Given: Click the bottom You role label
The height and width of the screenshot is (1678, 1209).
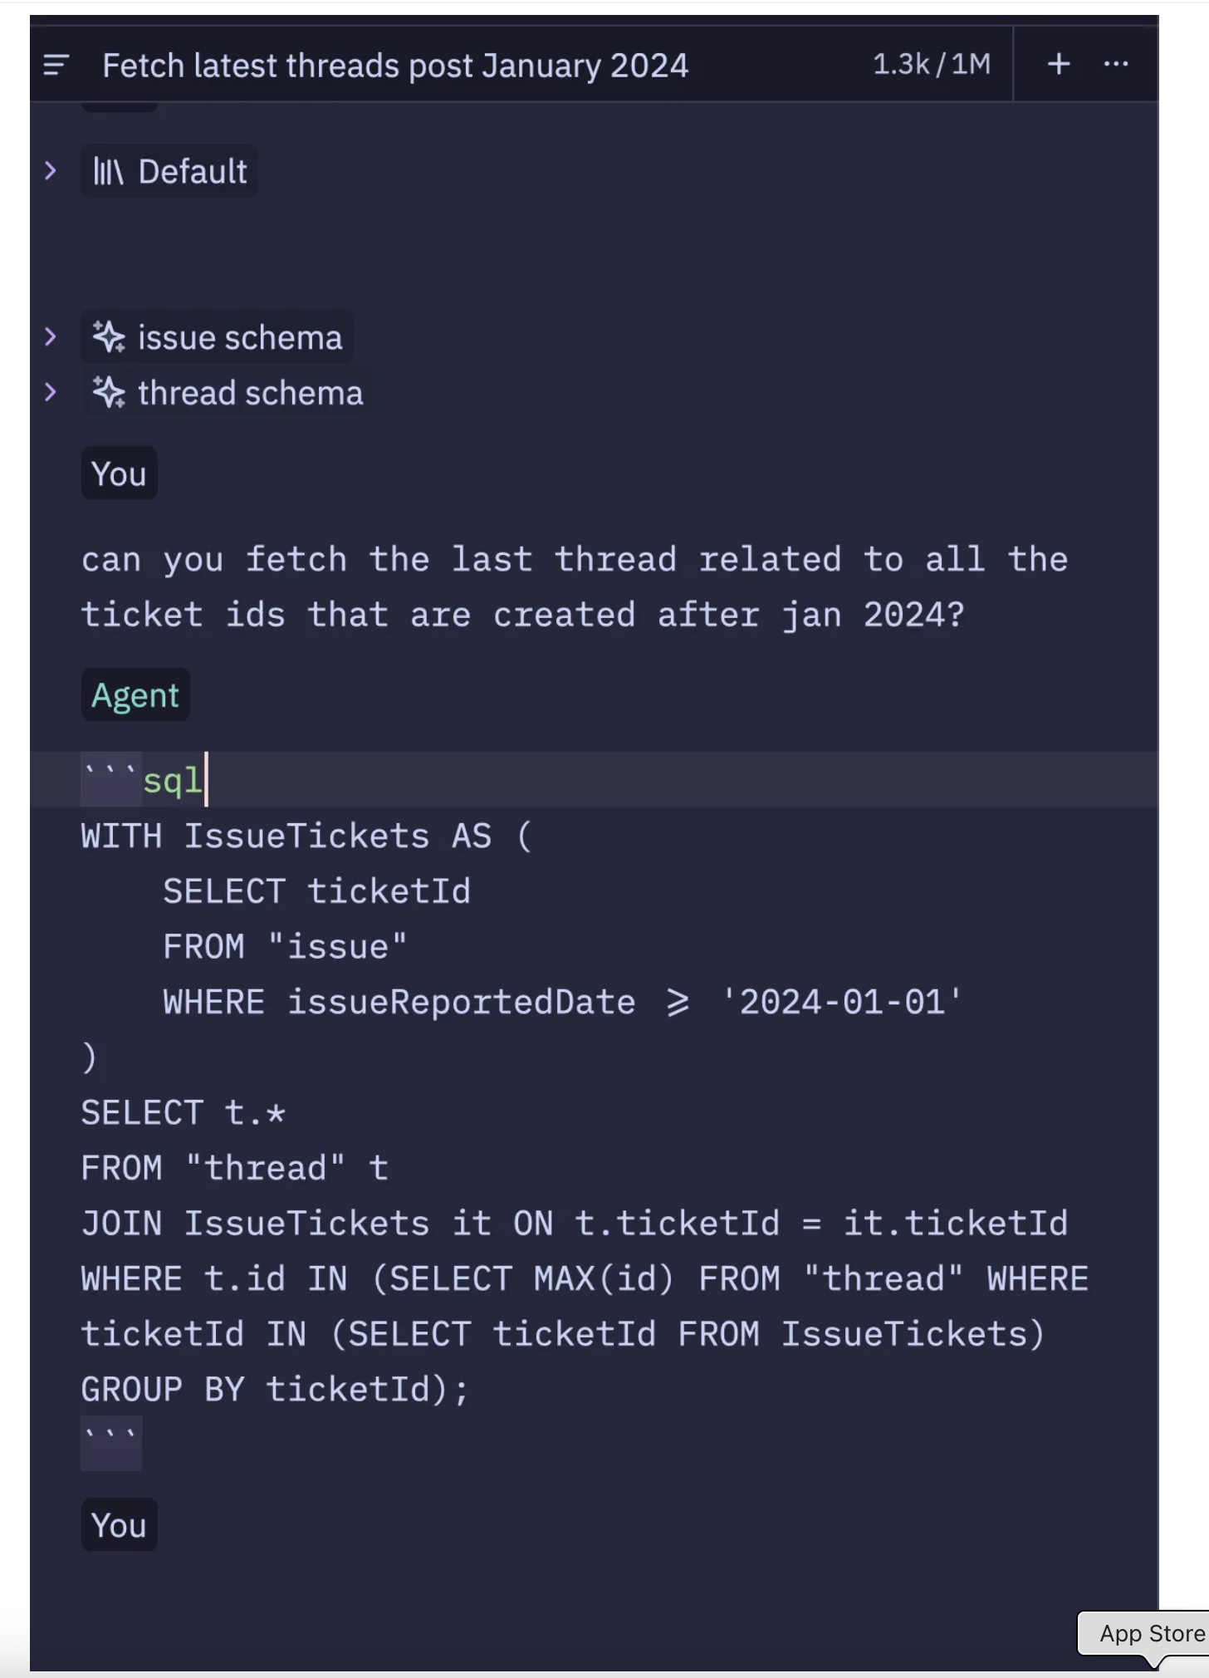Looking at the screenshot, I should click(119, 1524).
